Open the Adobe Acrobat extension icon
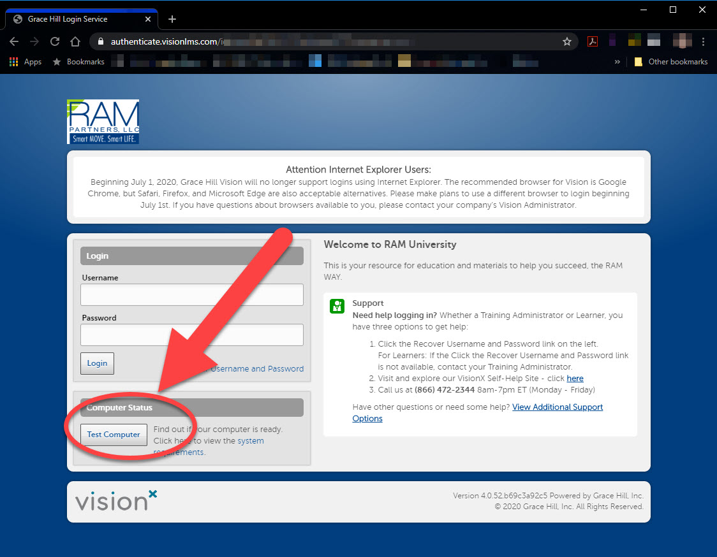Screen dimensions: 717x557 [593, 41]
